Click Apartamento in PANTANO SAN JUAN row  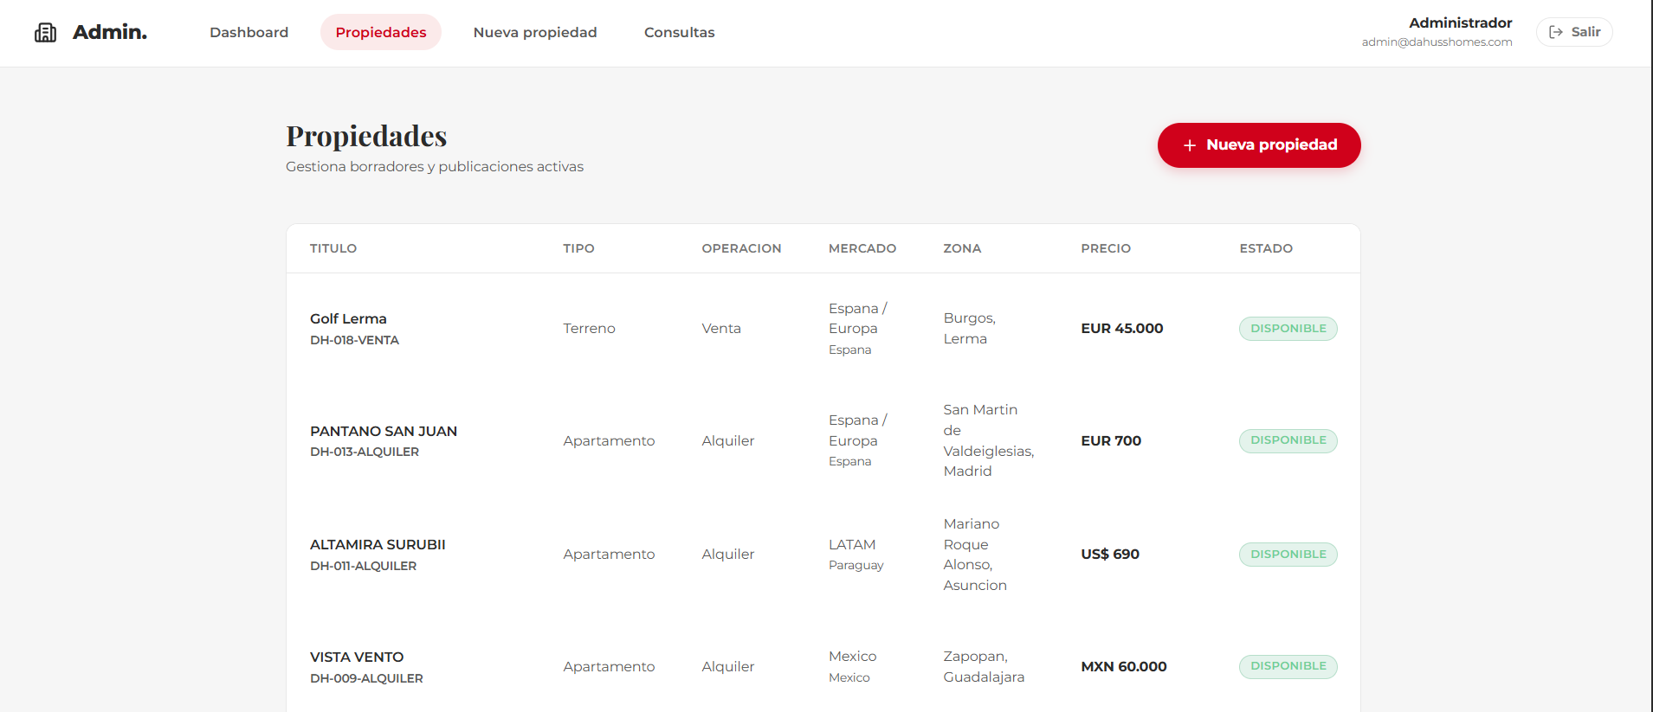pyautogui.click(x=609, y=440)
